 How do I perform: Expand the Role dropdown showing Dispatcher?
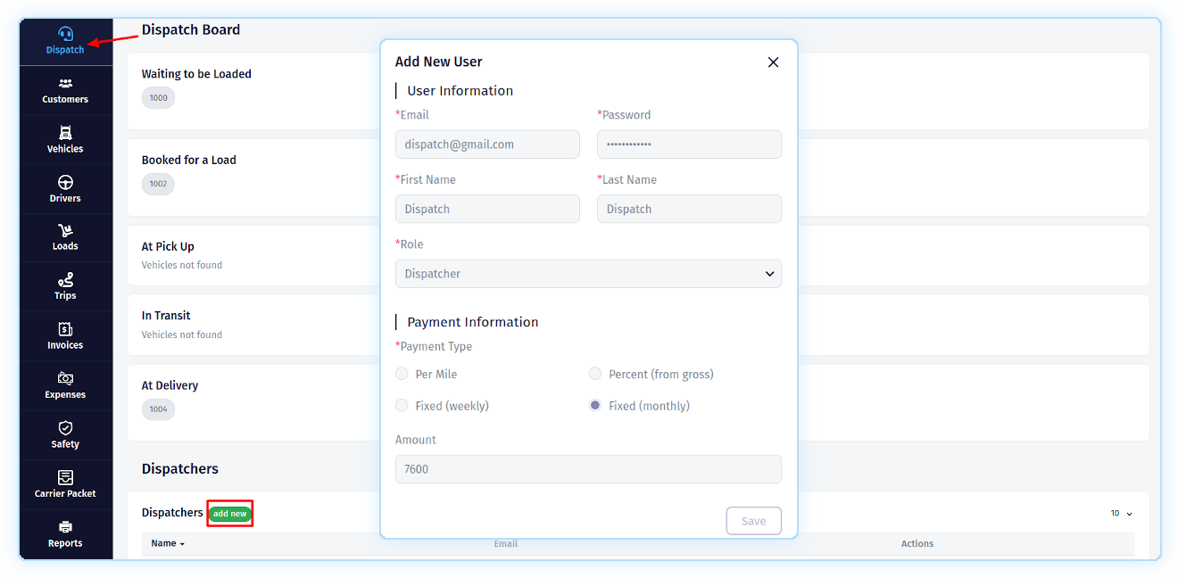click(588, 274)
